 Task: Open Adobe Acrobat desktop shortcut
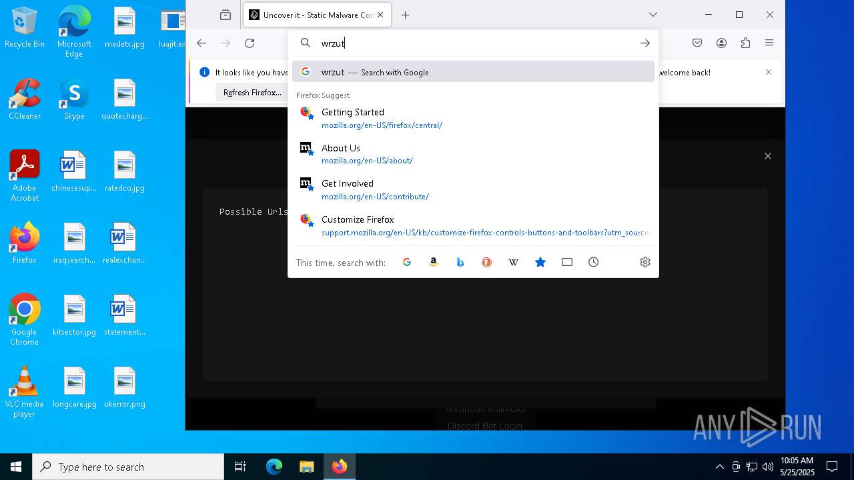click(25, 176)
